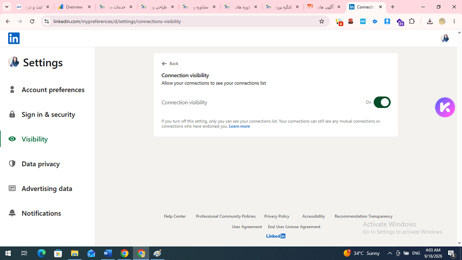Screen dimensions: 462x260
Task: Open the Learn more link
Action: pos(239,126)
